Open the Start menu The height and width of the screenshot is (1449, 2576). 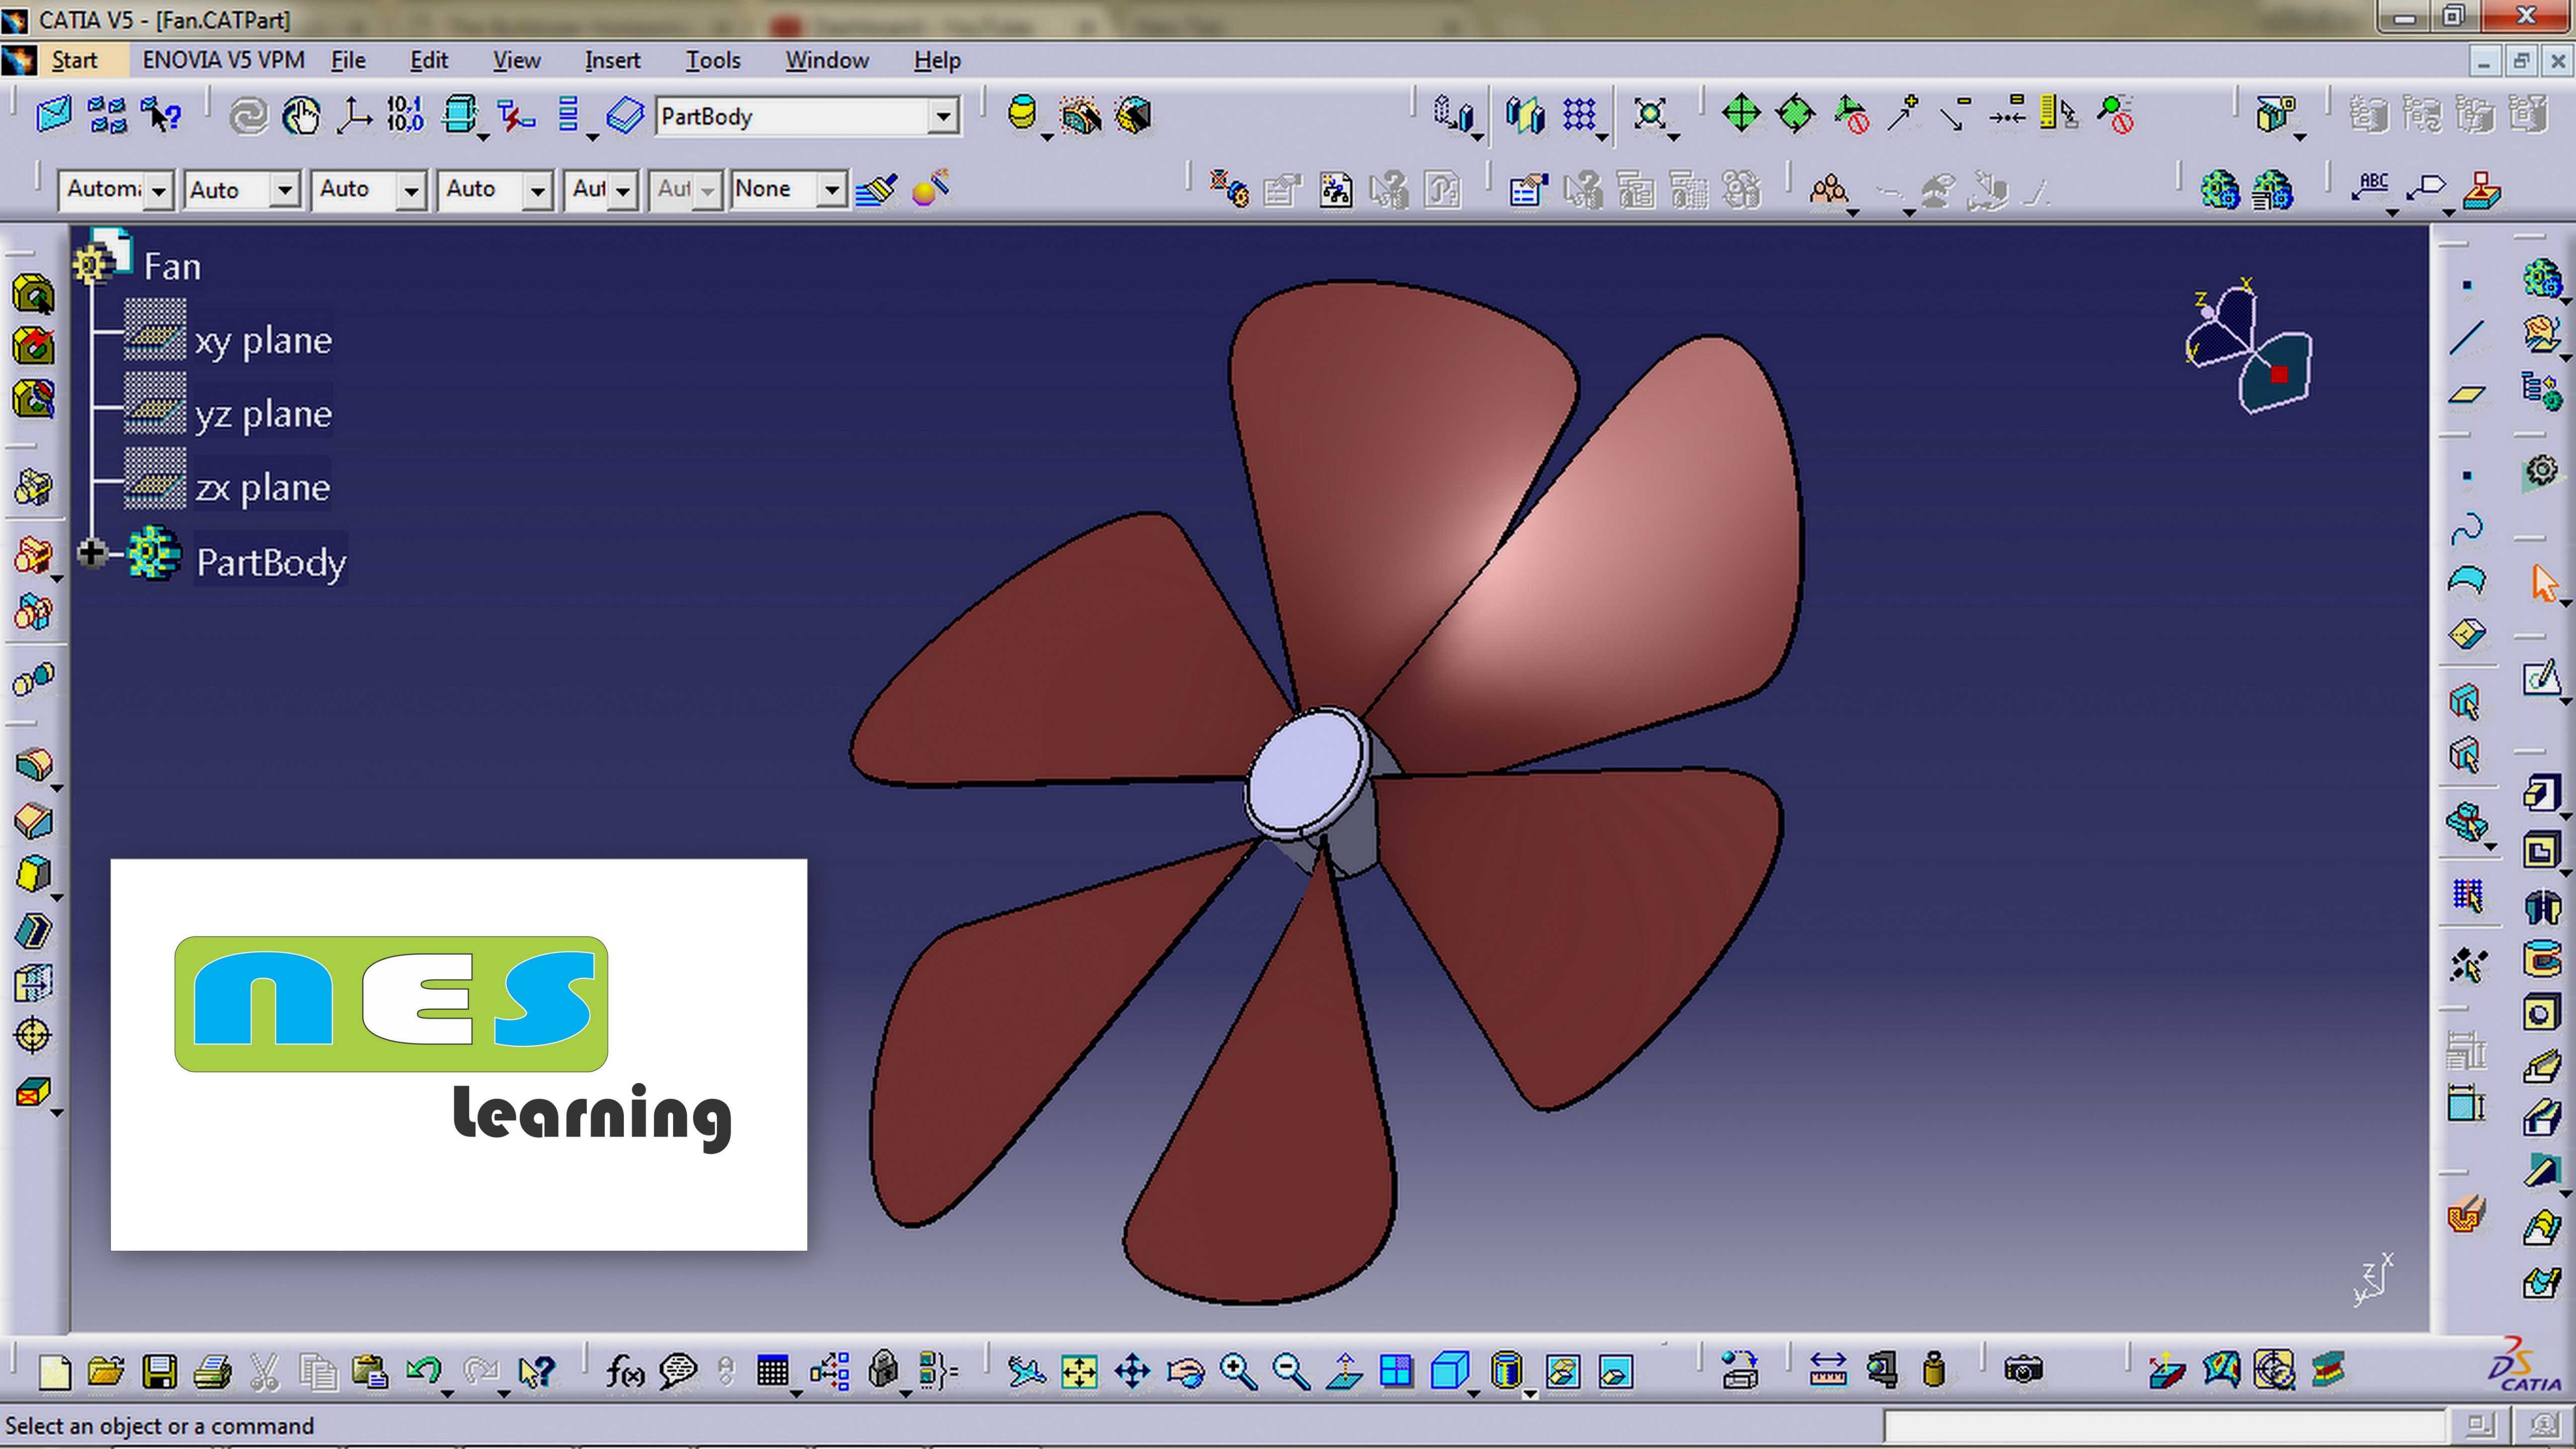(74, 60)
